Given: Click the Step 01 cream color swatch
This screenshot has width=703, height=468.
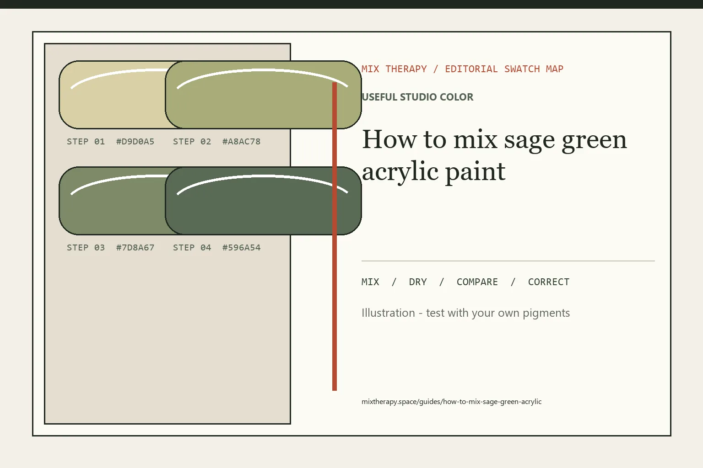Looking at the screenshot, I should point(112,95).
